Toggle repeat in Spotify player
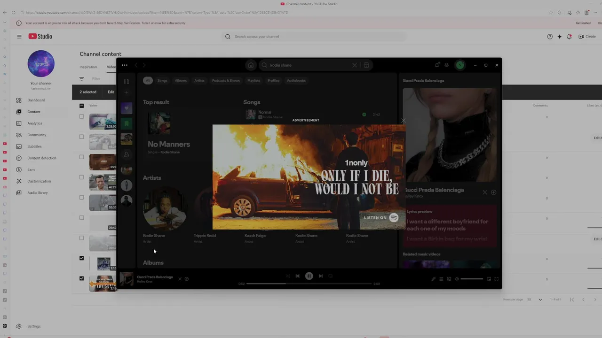The width and height of the screenshot is (602, 338). pyautogui.click(x=331, y=276)
